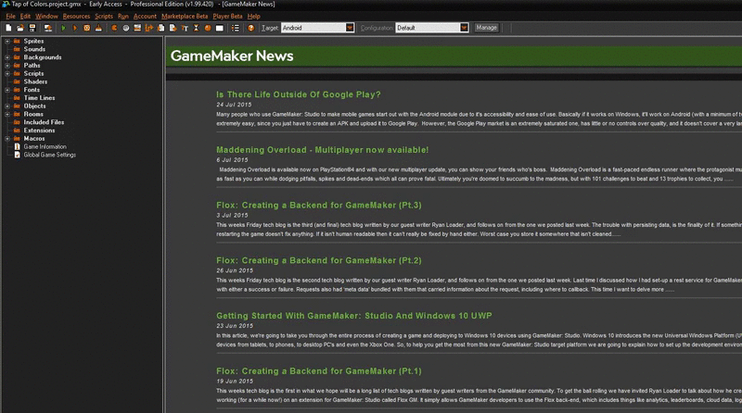Open Flox Backend for GameMaker Pt.1 article
The width and height of the screenshot is (742, 413).
coord(318,371)
